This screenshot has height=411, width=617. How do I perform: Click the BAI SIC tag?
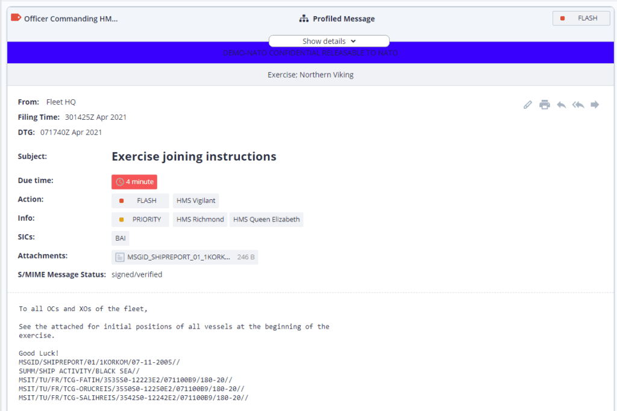pos(121,238)
